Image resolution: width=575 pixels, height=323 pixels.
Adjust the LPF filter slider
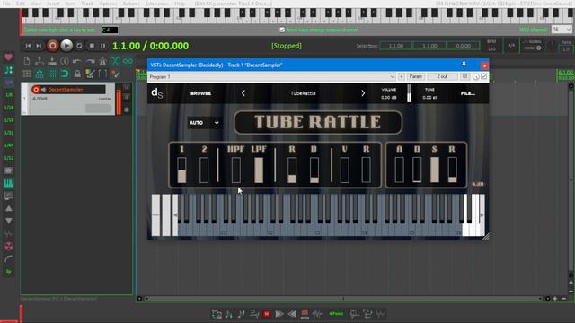259,170
